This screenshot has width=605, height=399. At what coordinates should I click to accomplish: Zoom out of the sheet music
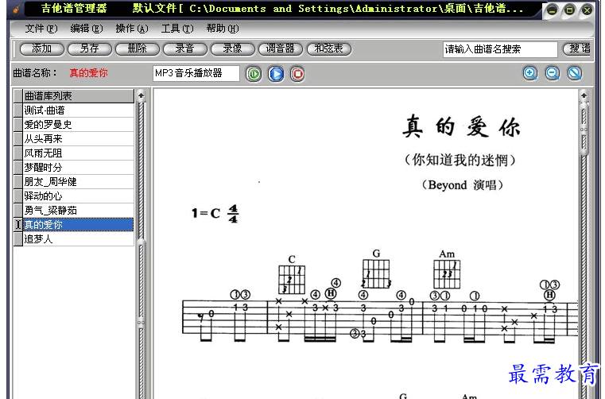coord(553,73)
